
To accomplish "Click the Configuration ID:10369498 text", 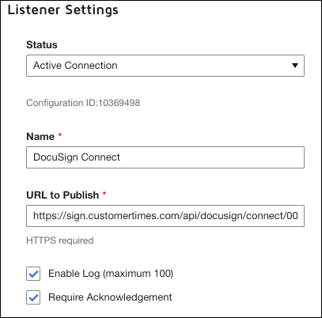I will pos(83,103).
